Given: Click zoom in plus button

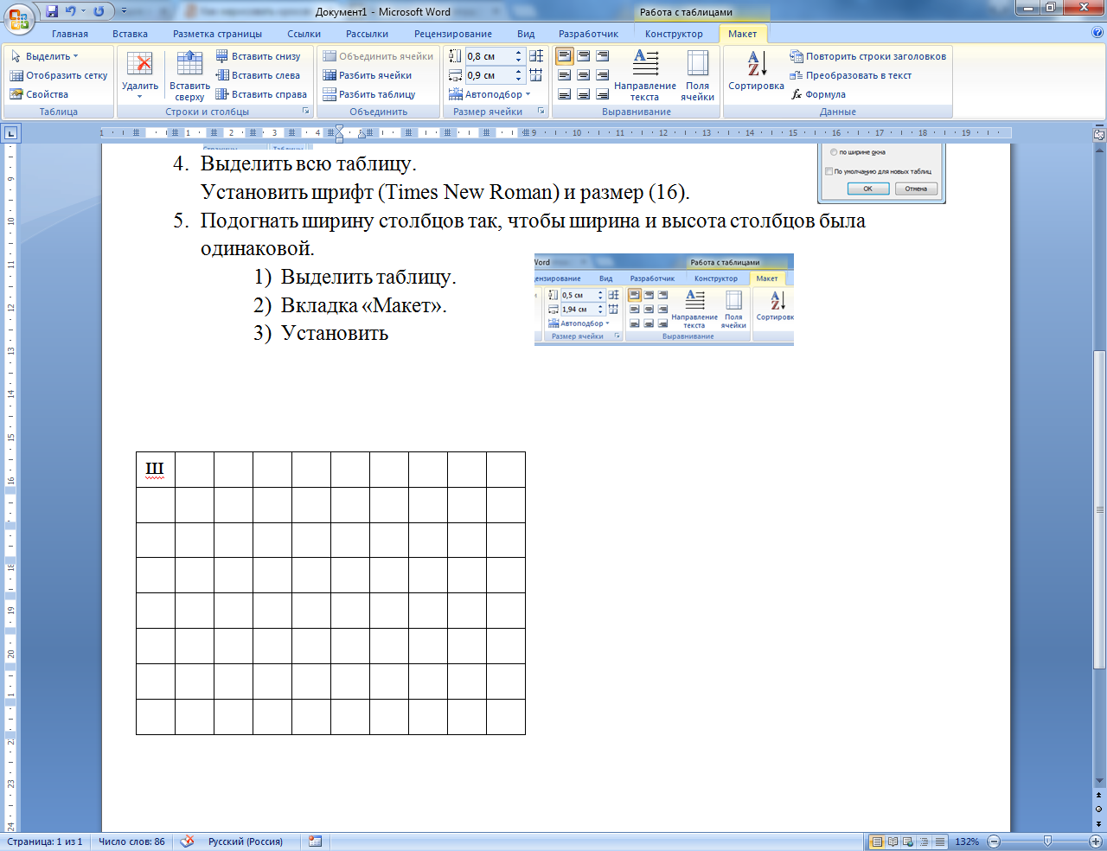Looking at the screenshot, I should click(1095, 841).
